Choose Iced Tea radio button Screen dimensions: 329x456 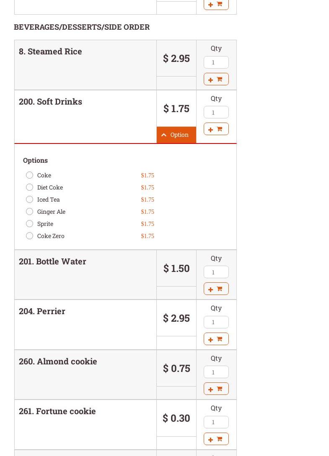[29, 199]
